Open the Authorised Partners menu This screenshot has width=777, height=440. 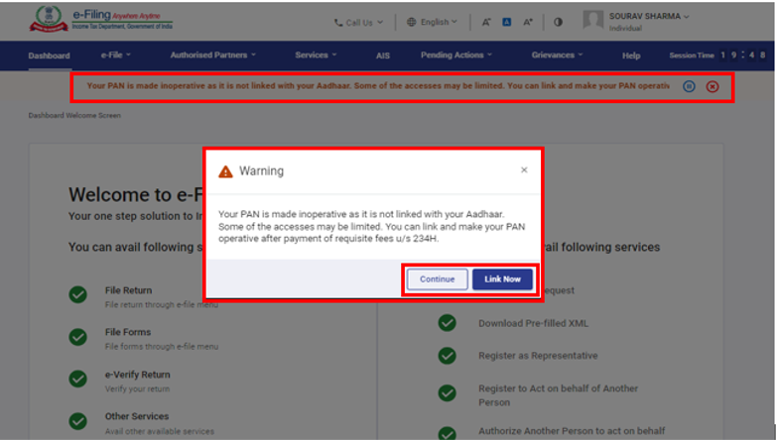point(212,55)
